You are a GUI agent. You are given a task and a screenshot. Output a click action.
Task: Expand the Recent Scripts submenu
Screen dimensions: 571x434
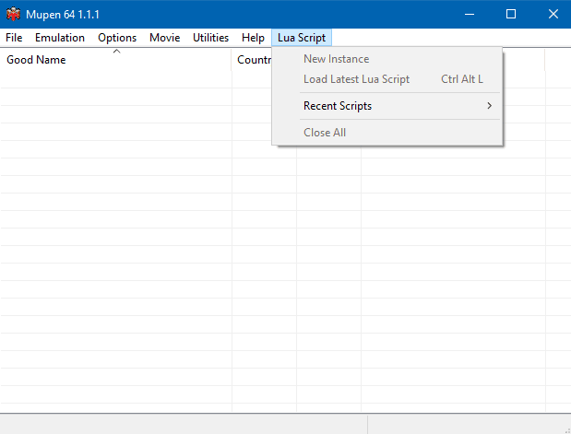(387, 106)
